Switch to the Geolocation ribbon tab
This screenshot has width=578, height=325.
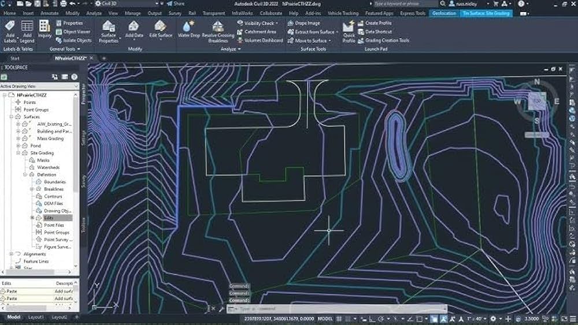pyautogui.click(x=444, y=13)
